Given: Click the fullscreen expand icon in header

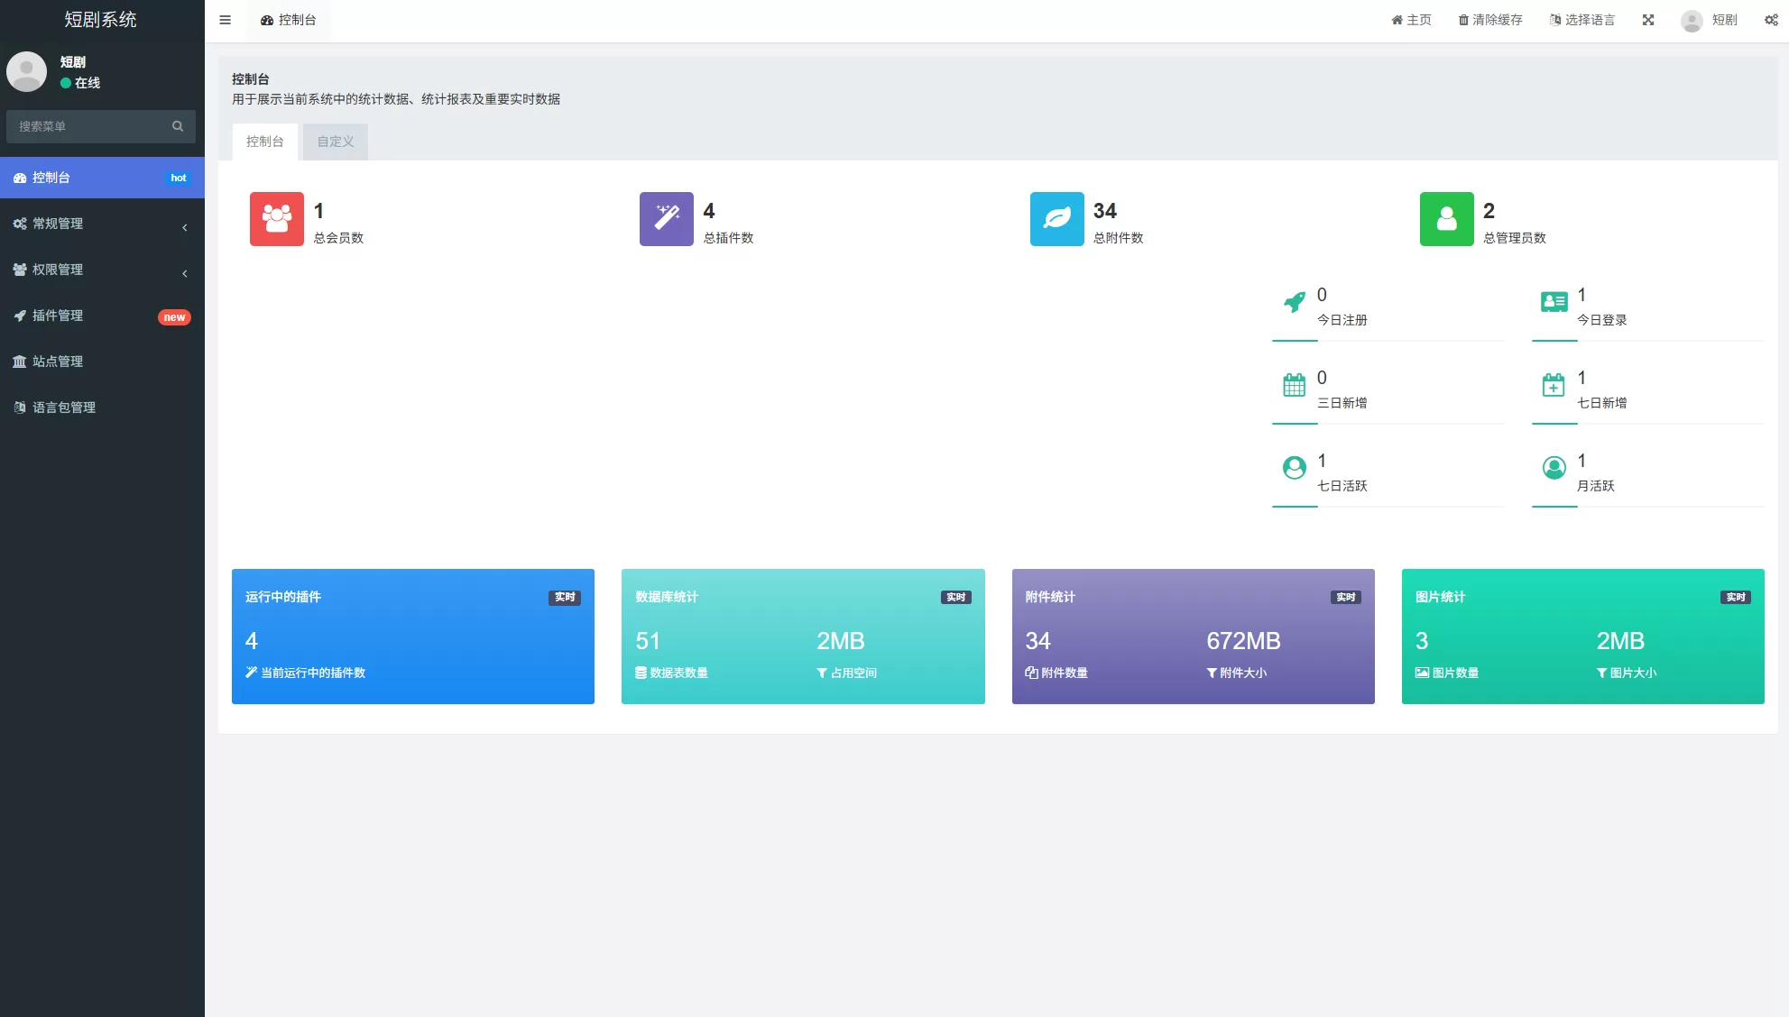Looking at the screenshot, I should [1648, 20].
